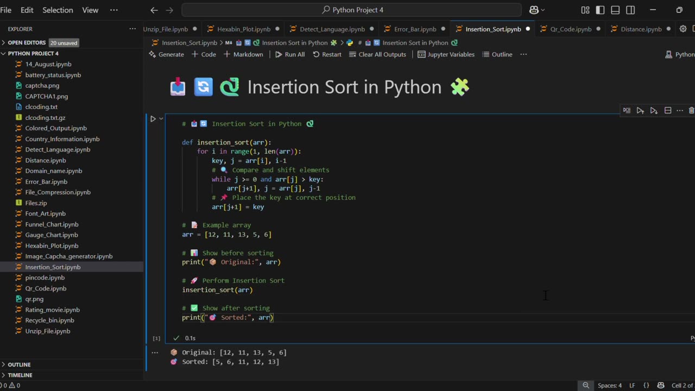Open the Selection menu

click(58, 10)
